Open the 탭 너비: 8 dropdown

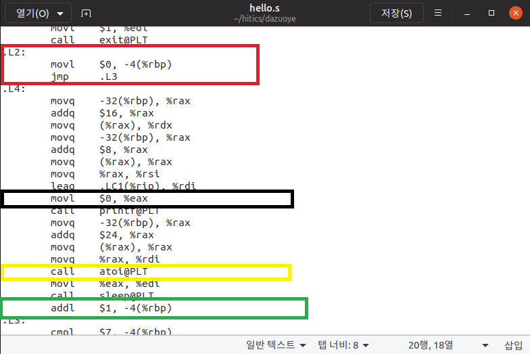tap(343, 345)
